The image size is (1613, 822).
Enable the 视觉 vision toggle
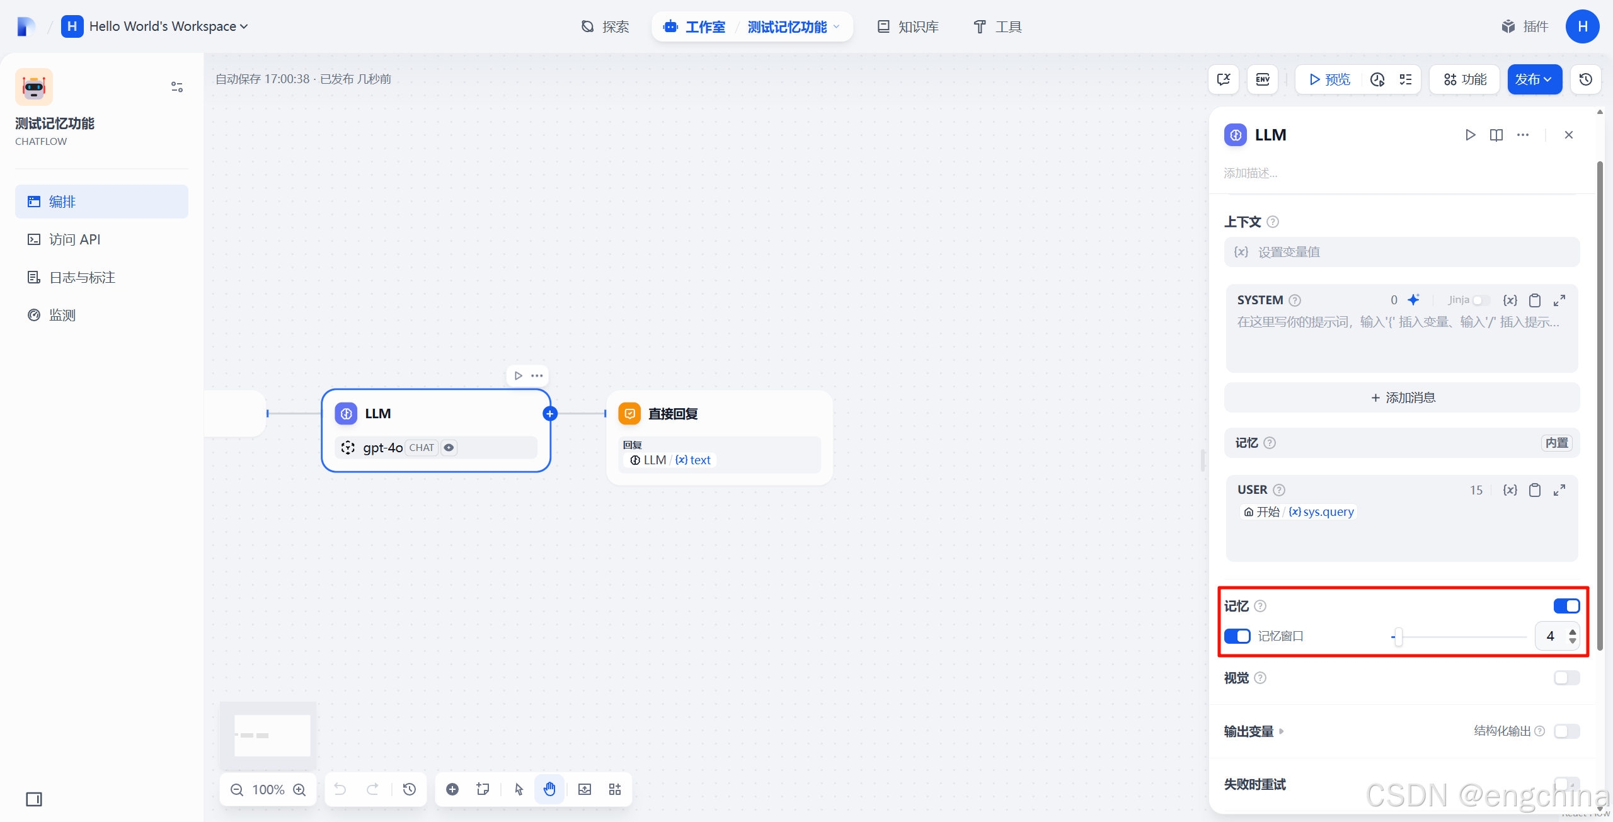coord(1566,678)
